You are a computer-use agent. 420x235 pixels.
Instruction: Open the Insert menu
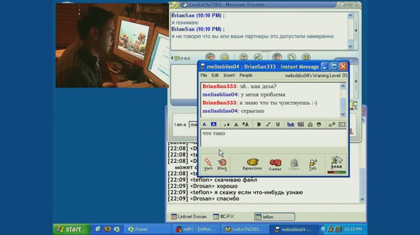pyautogui.click(x=229, y=75)
